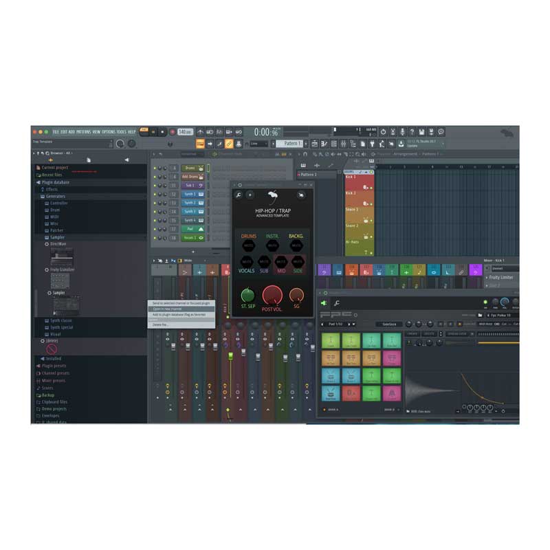Open the PATTERNS menu

coord(83,132)
